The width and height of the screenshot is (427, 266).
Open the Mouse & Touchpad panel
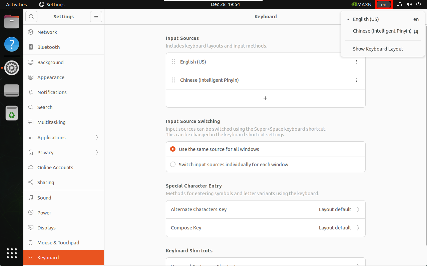pyautogui.click(x=64, y=243)
